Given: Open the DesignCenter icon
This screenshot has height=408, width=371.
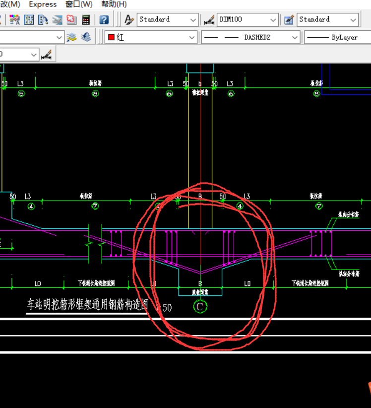Looking at the screenshot, I should tap(29, 20).
